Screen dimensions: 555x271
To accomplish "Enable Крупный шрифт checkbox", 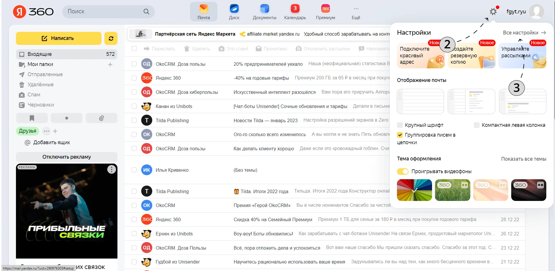I will pos(400,125).
